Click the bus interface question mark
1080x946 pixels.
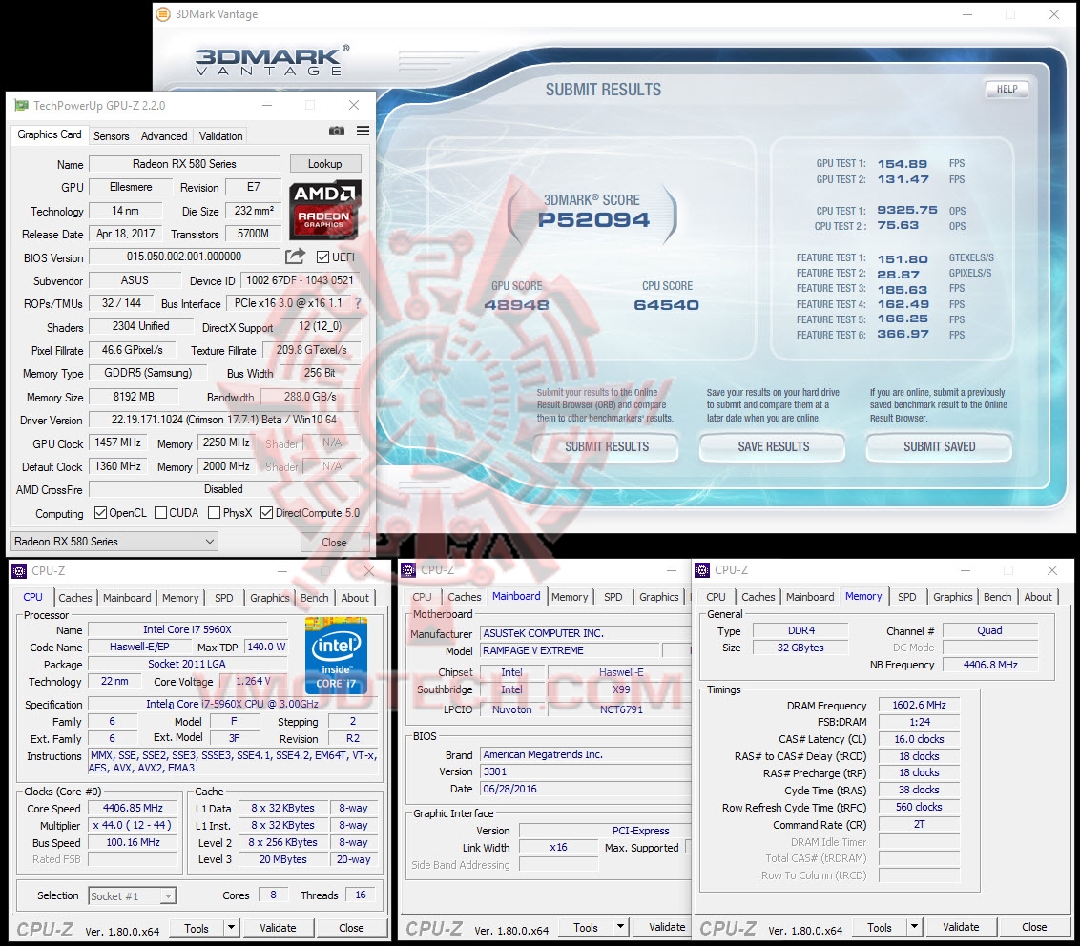click(x=358, y=303)
